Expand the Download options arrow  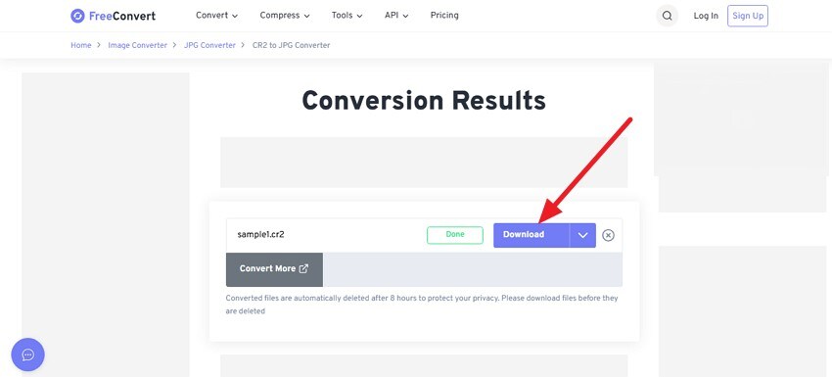click(582, 235)
